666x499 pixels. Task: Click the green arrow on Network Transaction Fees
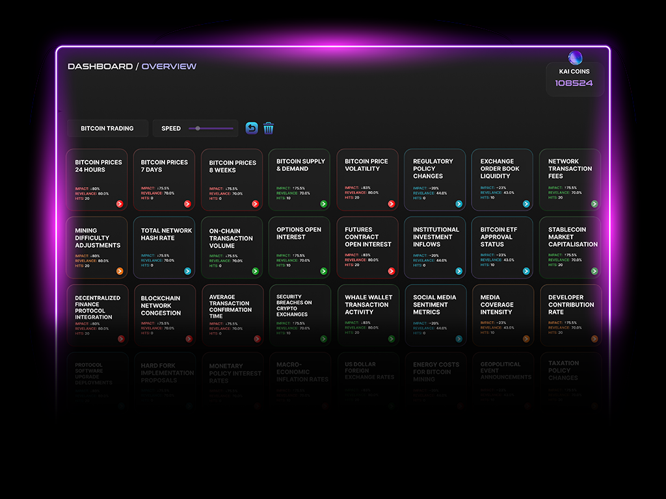594,203
